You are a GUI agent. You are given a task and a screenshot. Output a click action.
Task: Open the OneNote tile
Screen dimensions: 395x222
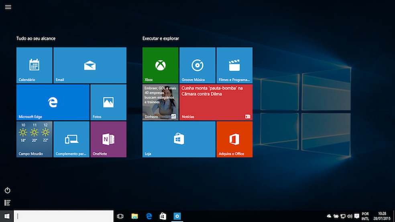tap(108, 139)
